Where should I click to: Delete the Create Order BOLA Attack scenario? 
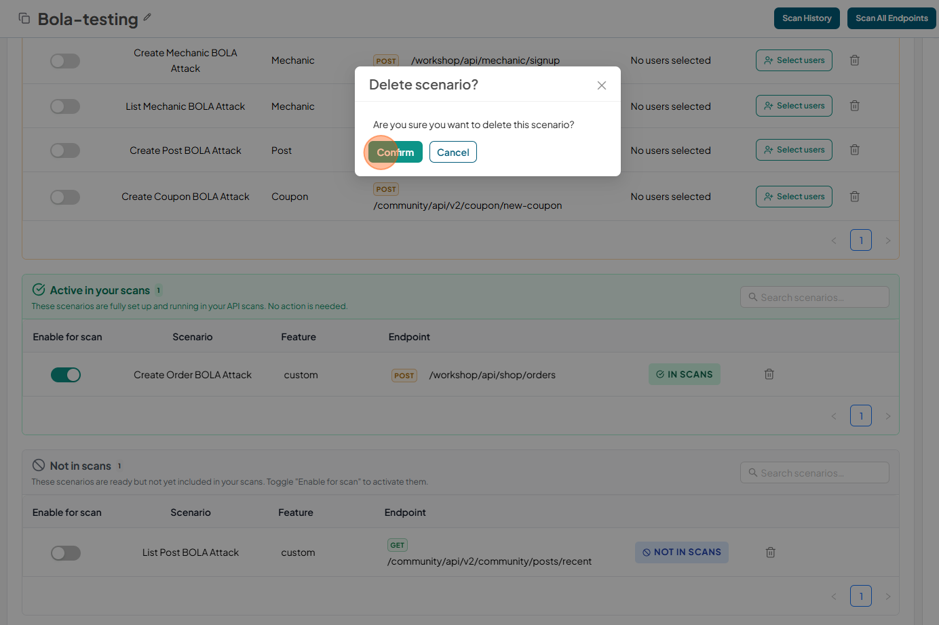(769, 374)
